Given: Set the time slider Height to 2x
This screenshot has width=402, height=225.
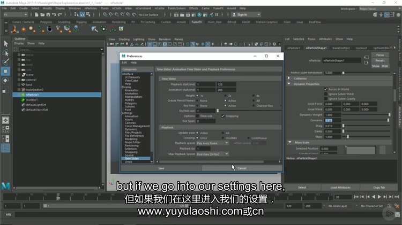Looking at the screenshot, I should 226,96.
